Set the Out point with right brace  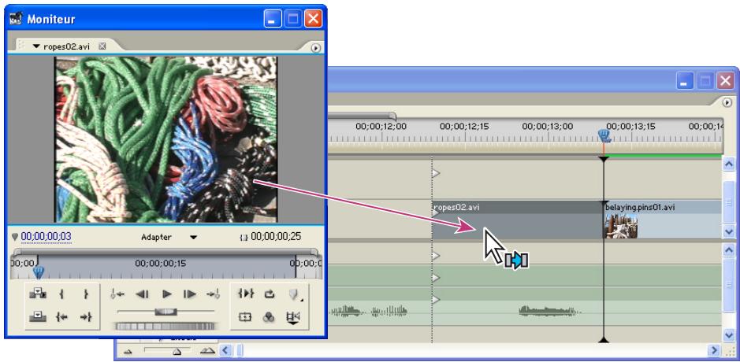click(x=85, y=294)
